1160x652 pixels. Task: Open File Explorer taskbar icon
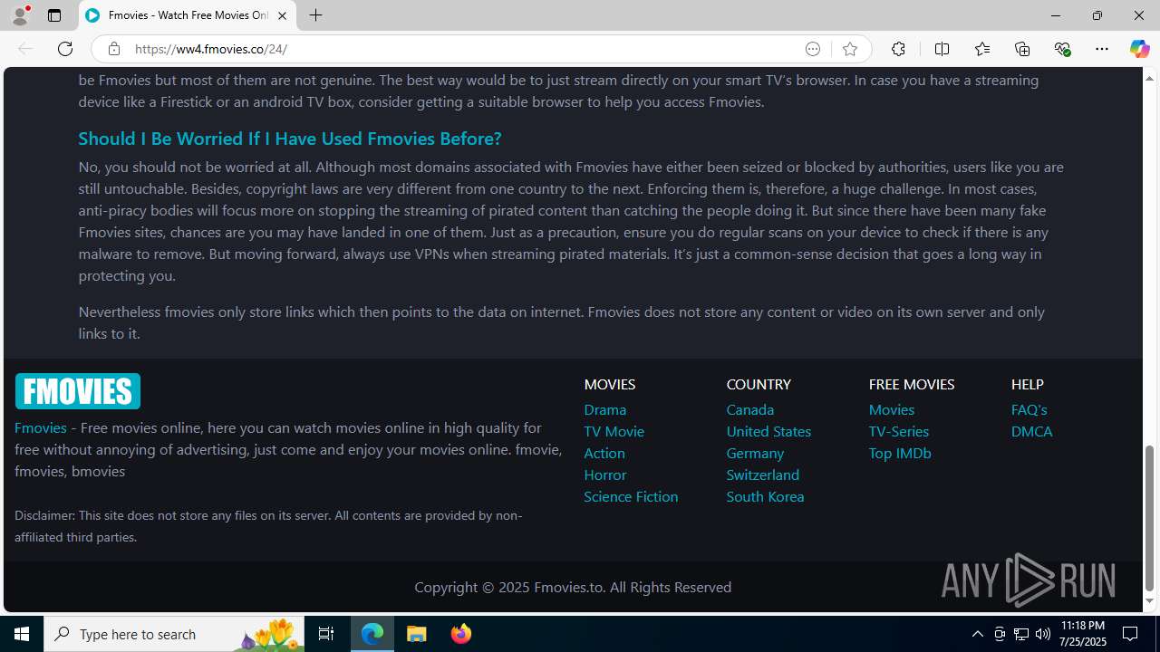pos(417,634)
